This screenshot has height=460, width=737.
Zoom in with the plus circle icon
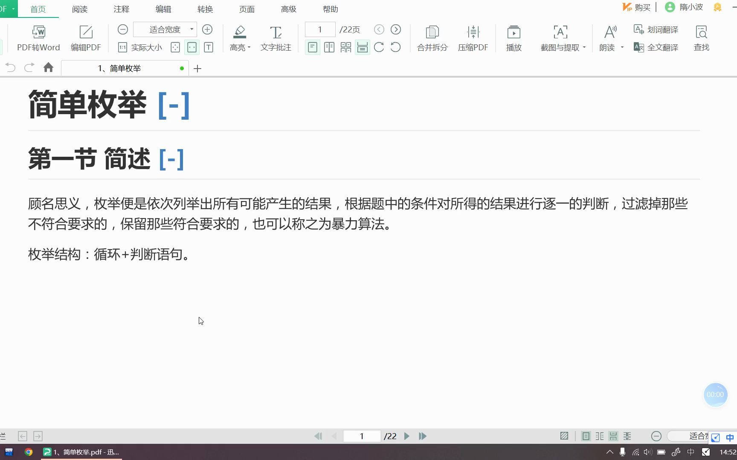coord(207,29)
